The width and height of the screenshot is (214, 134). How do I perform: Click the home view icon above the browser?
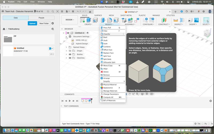(x=90, y=12)
